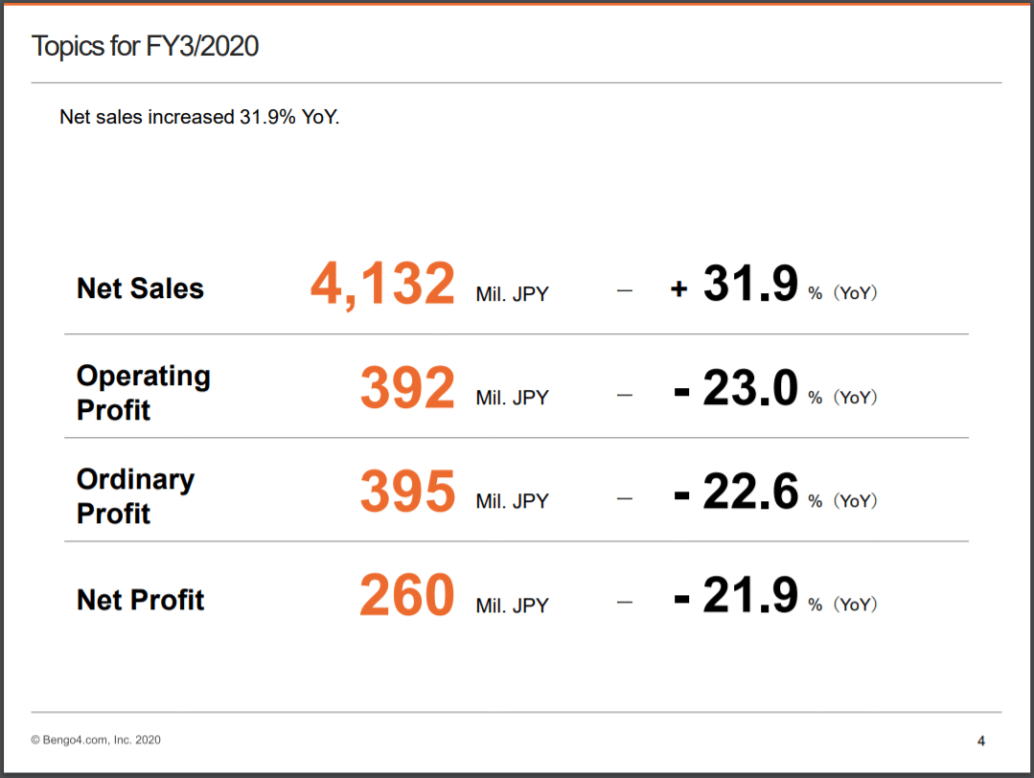The height and width of the screenshot is (778, 1034).
Task: Click the Net Profit label
Action: [x=141, y=600]
